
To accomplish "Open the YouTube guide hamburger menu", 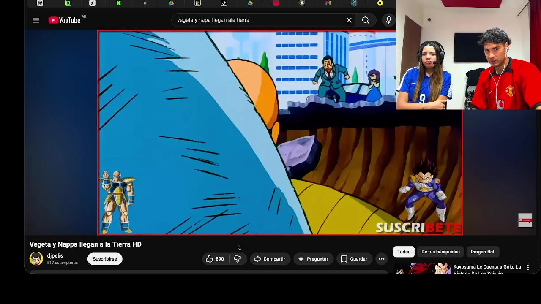I will coord(36,20).
